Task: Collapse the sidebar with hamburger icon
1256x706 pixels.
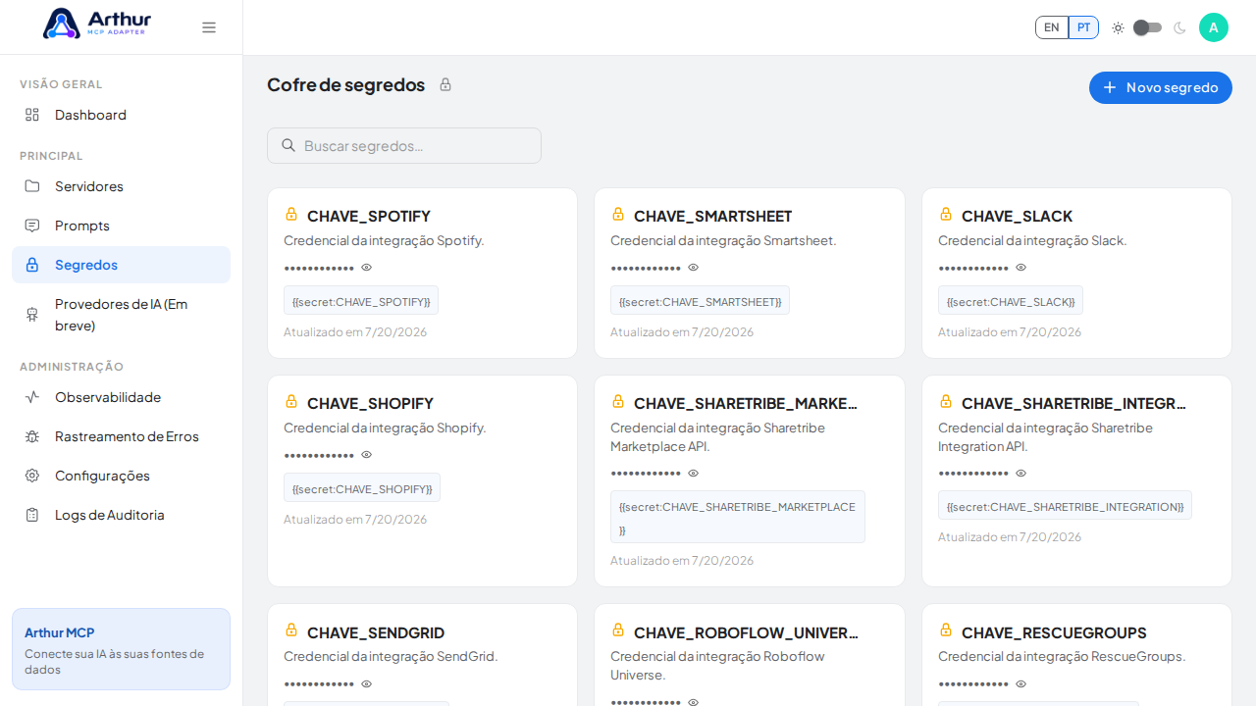Action: coord(209,27)
